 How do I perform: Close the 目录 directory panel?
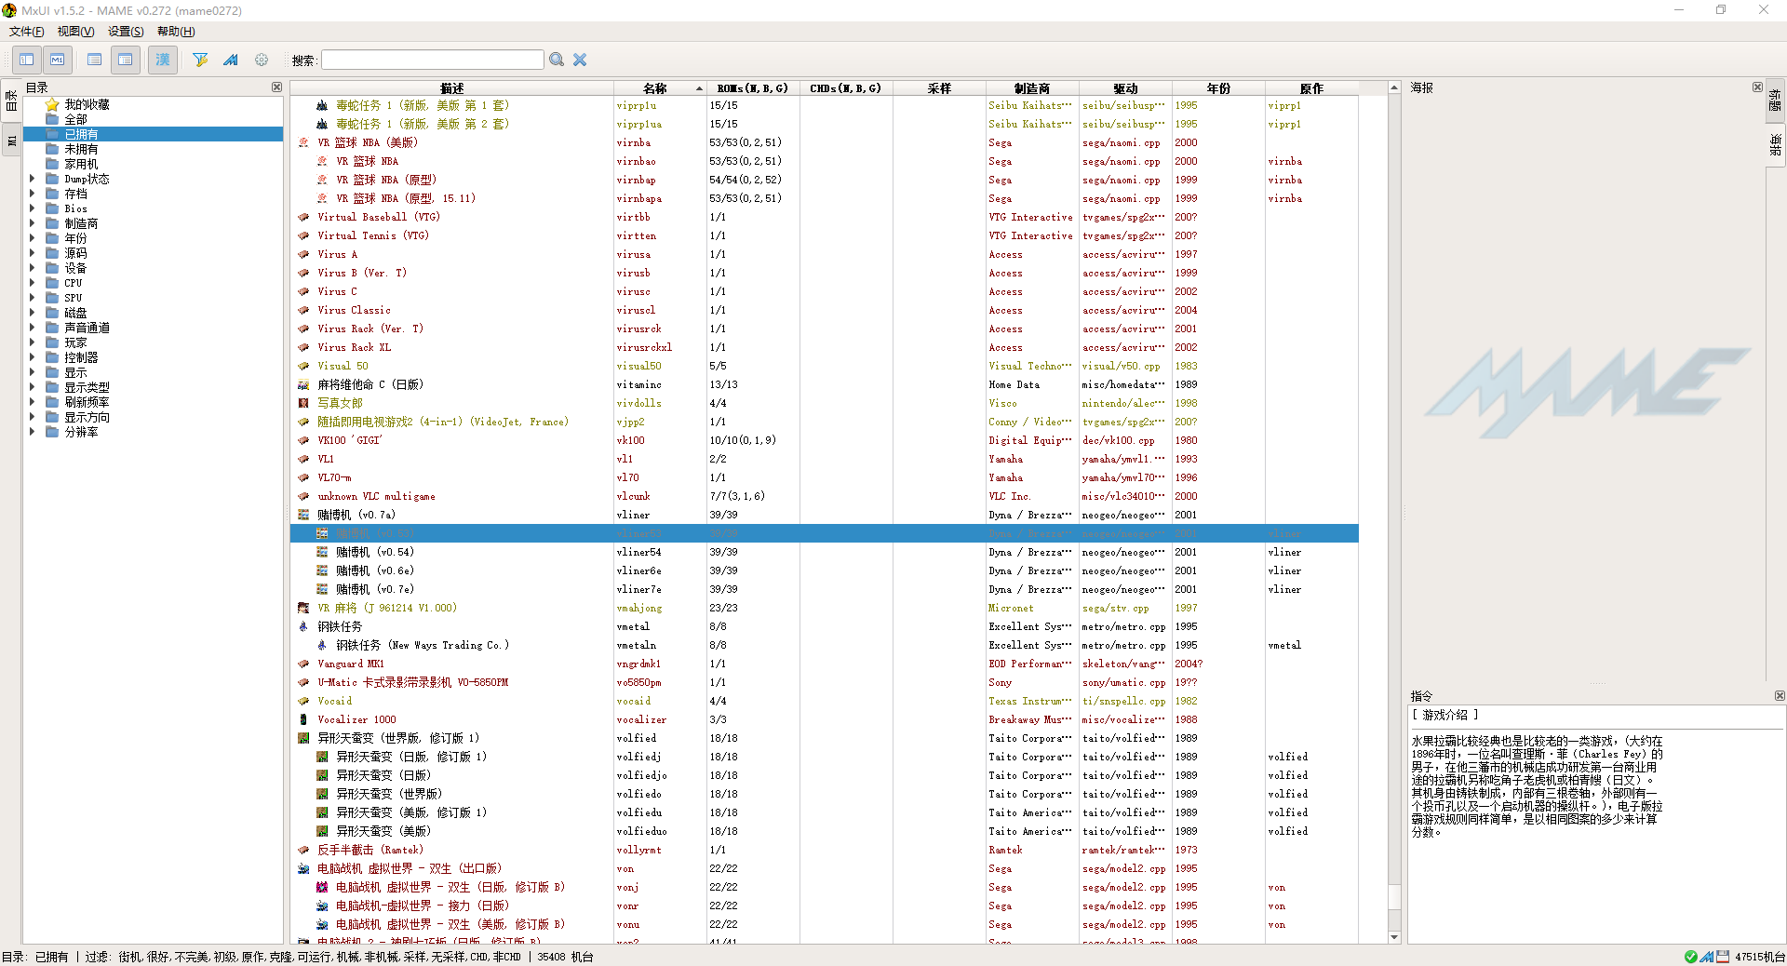276,87
